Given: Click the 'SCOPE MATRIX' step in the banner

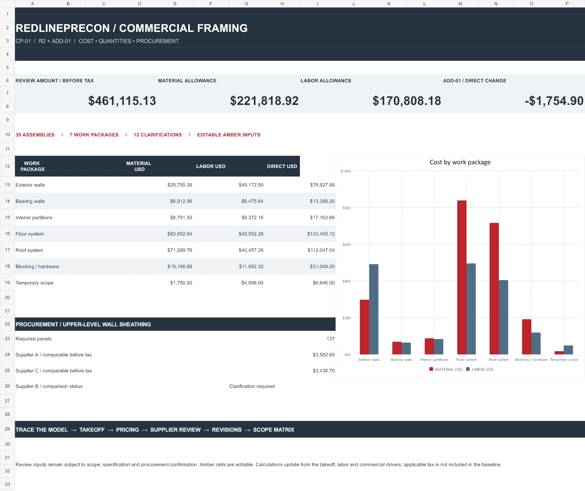Looking at the screenshot, I should point(274,430).
